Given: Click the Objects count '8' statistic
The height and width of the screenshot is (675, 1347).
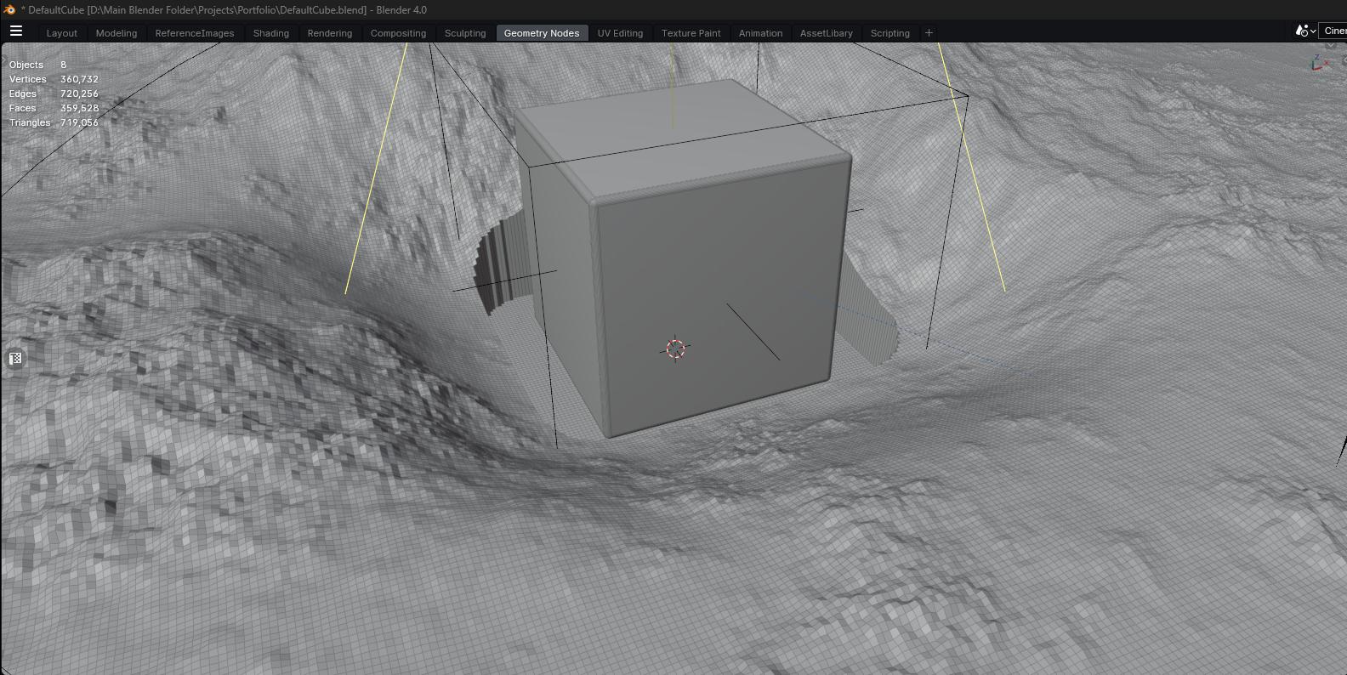Looking at the screenshot, I should pyautogui.click(x=63, y=65).
